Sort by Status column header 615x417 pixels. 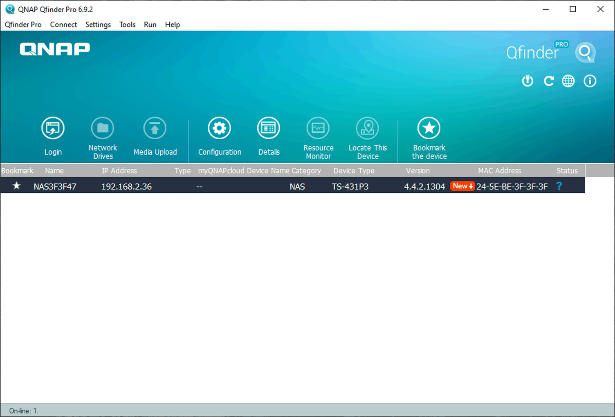pyautogui.click(x=567, y=170)
